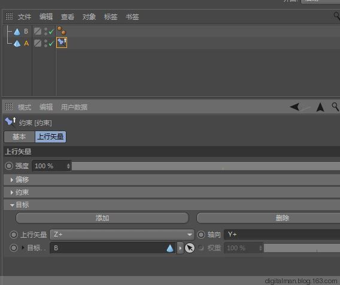
Task: Open the target field options arrow
Action: pyautogui.click(x=180, y=248)
